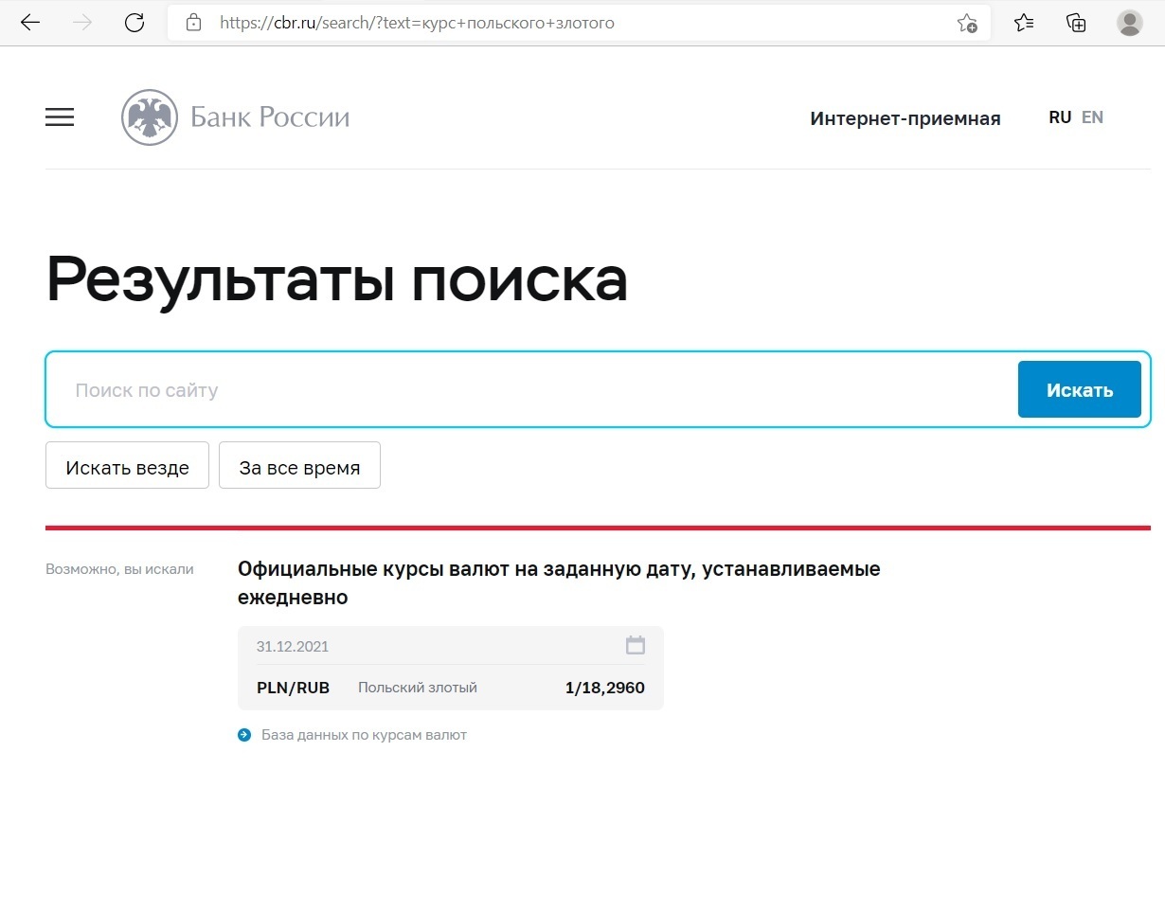Viewport: 1165px width, 913px height.
Task: Reload the page with the refresh icon
Action: click(134, 23)
